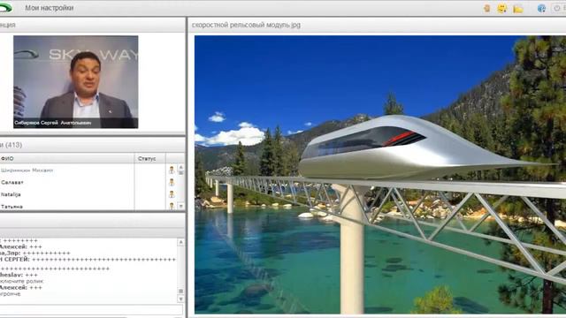Click the chat scrollbar thumb

point(180,291)
